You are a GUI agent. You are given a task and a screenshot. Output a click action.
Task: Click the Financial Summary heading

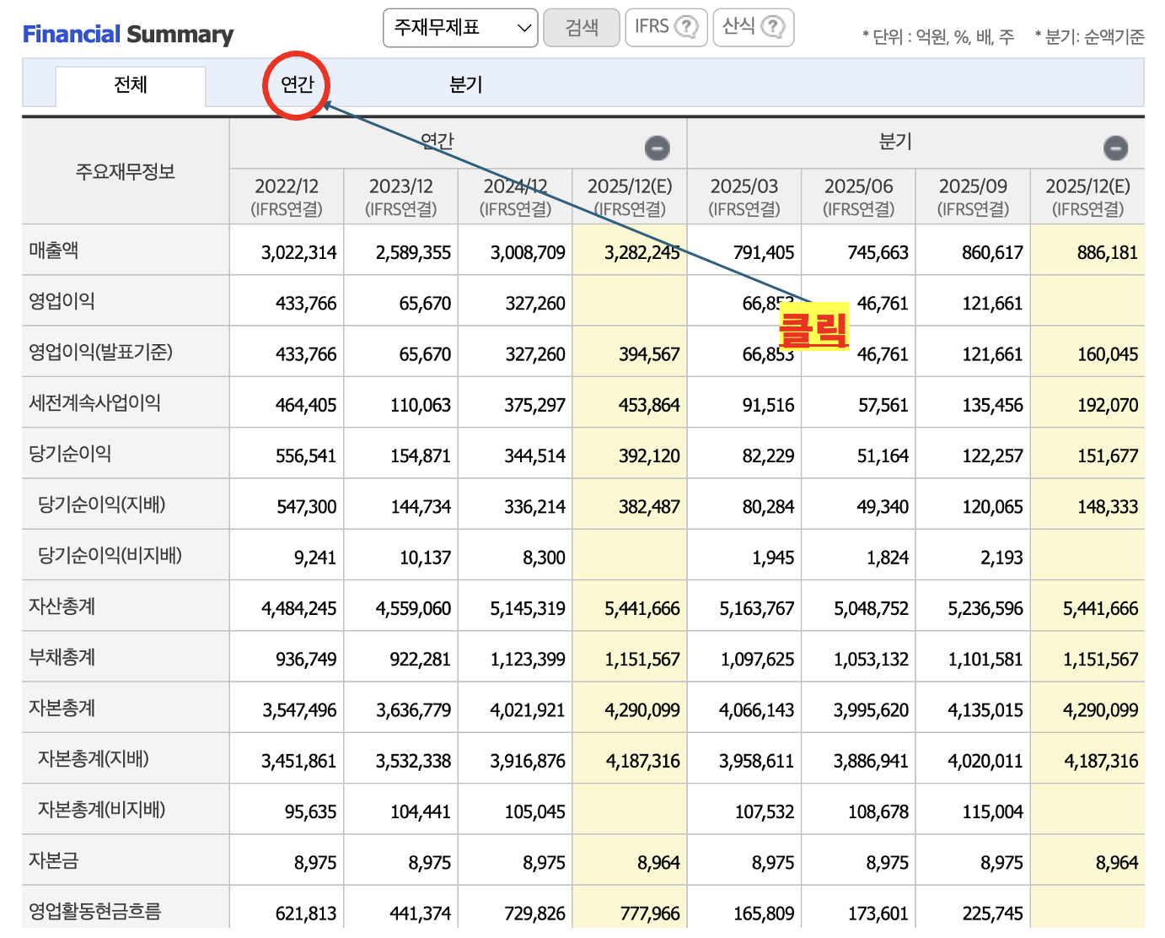pos(128,35)
